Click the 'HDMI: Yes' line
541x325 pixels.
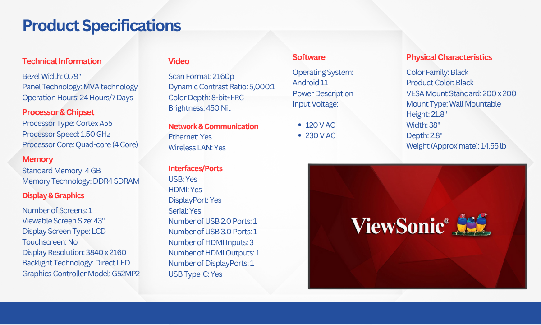pos(185,190)
